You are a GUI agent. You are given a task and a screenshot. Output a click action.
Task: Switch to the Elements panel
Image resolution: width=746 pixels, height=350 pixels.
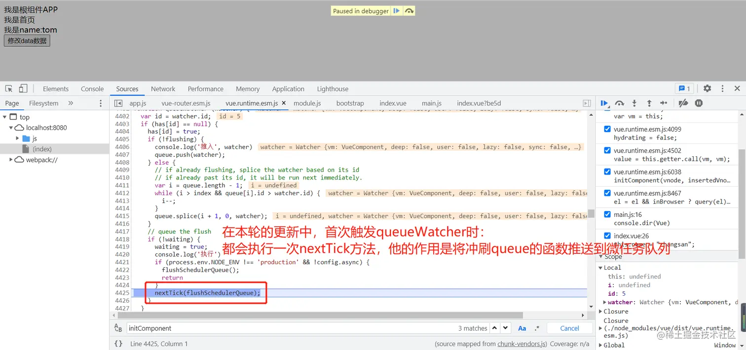pos(56,89)
